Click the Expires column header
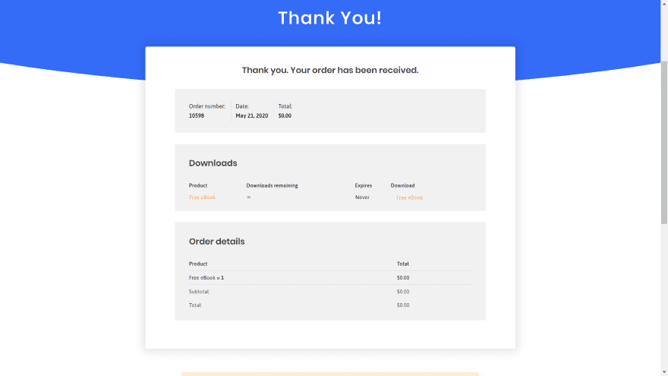The image size is (668, 376). click(x=364, y=185)
